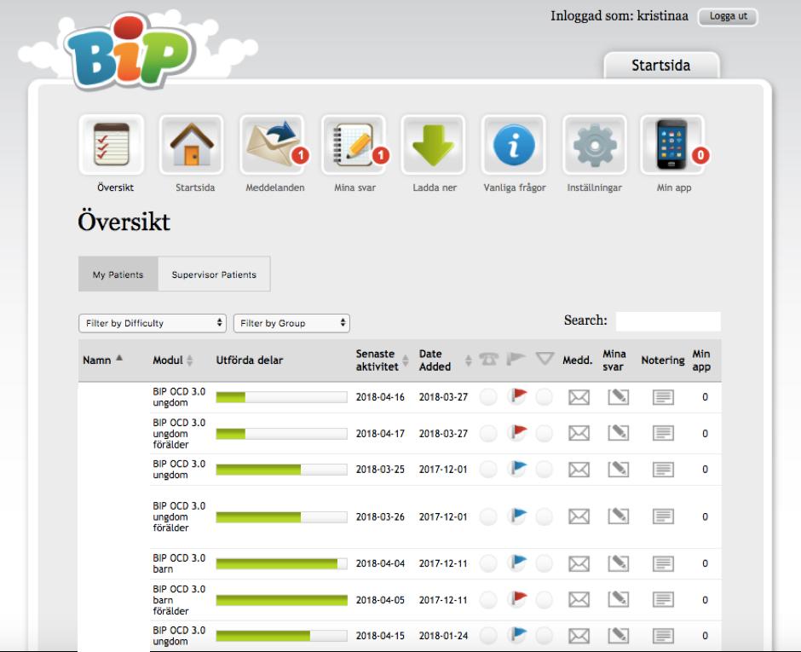
Task: Click the triangle icon in the table header
Action: tap(545, 359)
